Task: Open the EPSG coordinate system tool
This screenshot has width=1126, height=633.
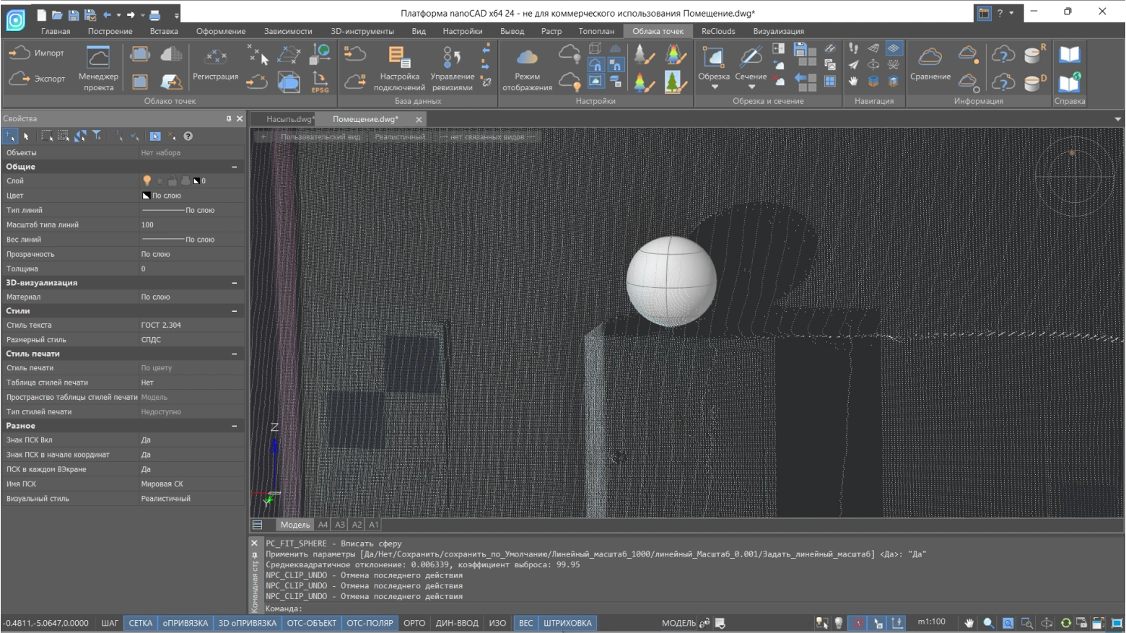Action: (320, 82)
